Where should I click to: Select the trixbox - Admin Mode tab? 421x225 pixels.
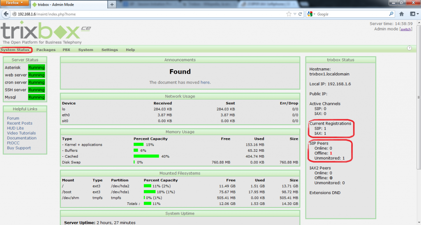pos(69,5)
